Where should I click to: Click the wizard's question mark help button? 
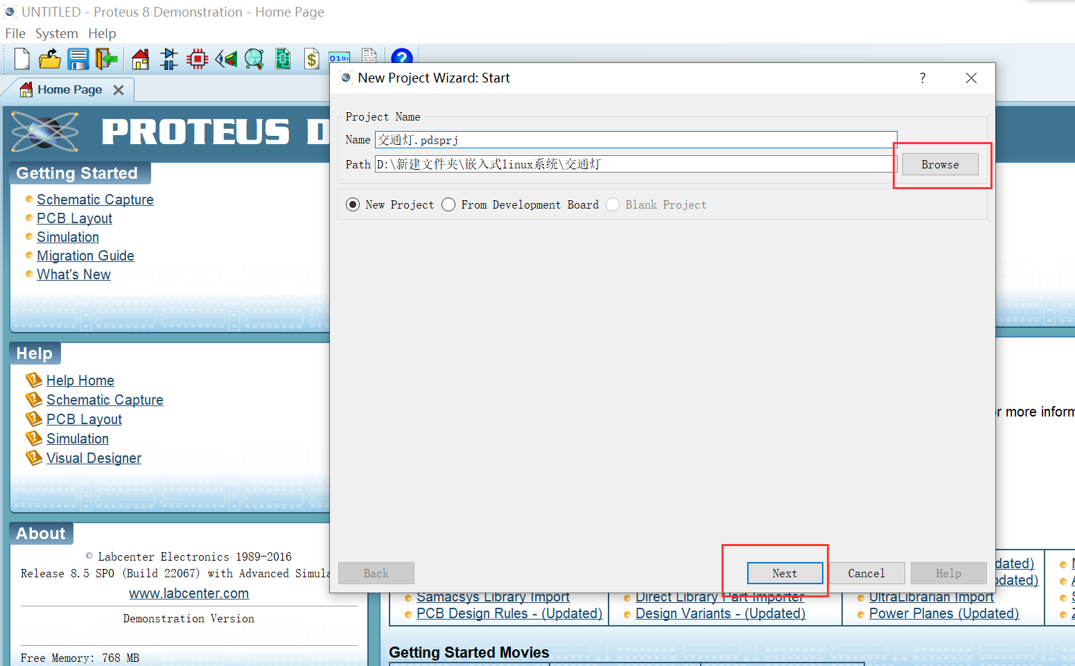point(923,78)
